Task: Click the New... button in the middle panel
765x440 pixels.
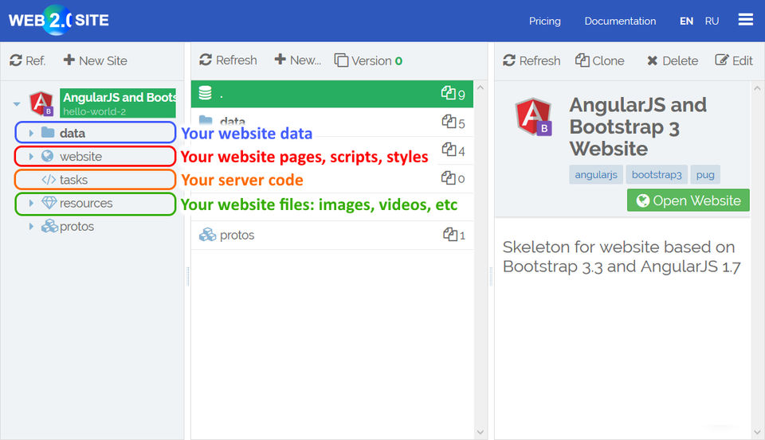Action: pos(297,60)
